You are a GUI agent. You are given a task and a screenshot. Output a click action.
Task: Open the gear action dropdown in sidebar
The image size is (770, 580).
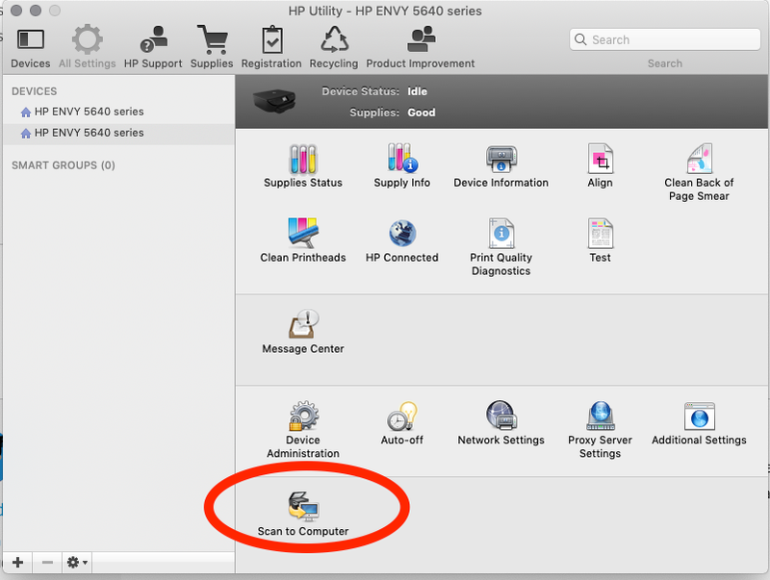point(77,563)
